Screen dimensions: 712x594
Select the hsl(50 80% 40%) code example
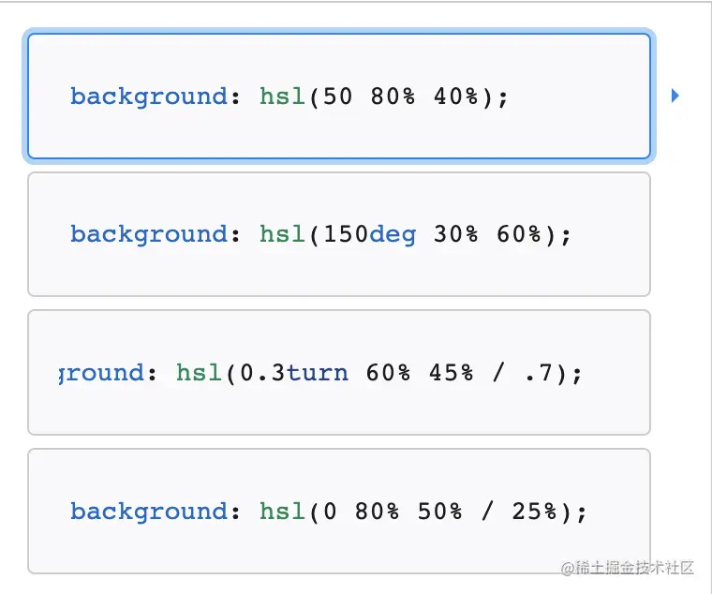coord(339,97)
